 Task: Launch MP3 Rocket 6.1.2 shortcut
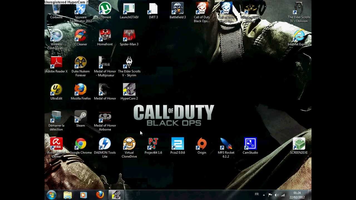coord(226,148)
